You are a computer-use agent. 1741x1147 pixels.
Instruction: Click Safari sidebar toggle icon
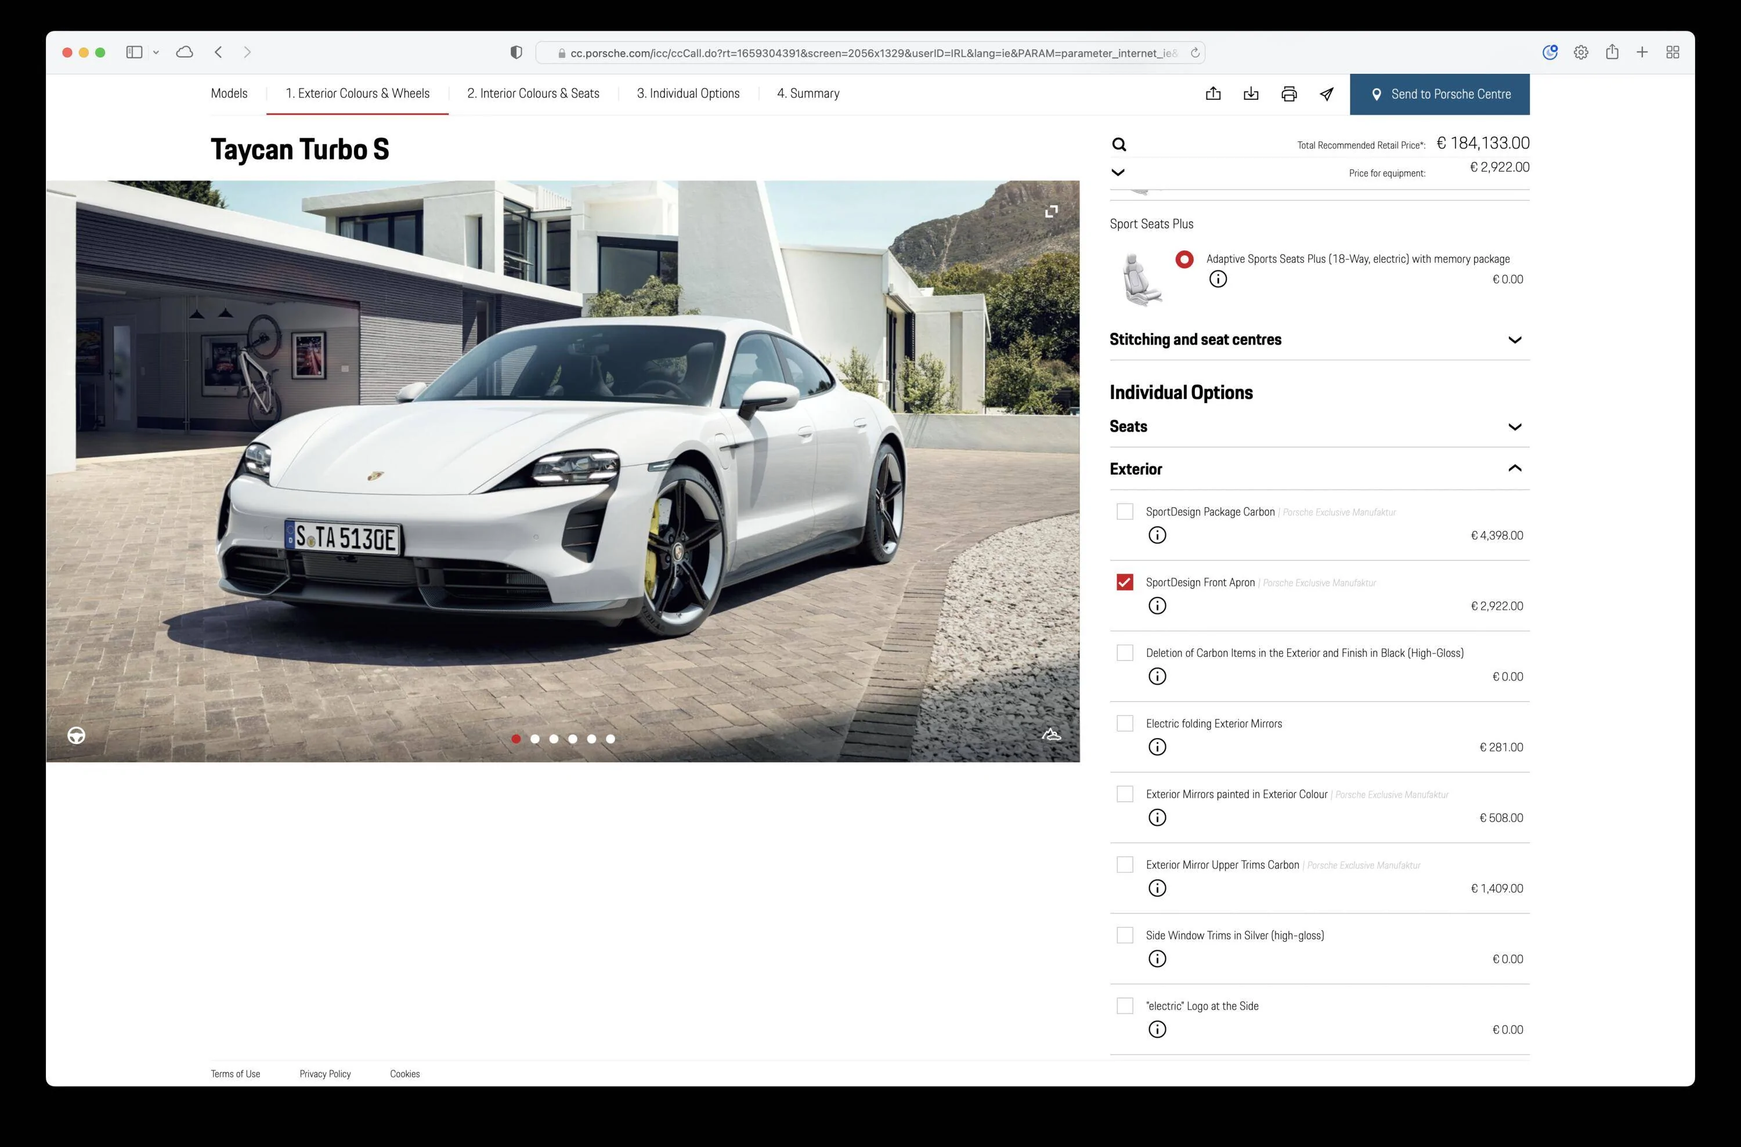tap(134, 52)
